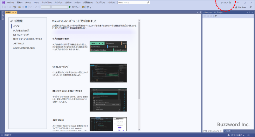The width and height of the screenshot is (255, 137).
Task: Select .NET MAUI in the sidebar
Action: pyautogui.click(x=19, y=43)
